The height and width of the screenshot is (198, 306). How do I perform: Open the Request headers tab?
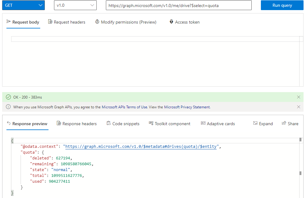coord(67,22)
